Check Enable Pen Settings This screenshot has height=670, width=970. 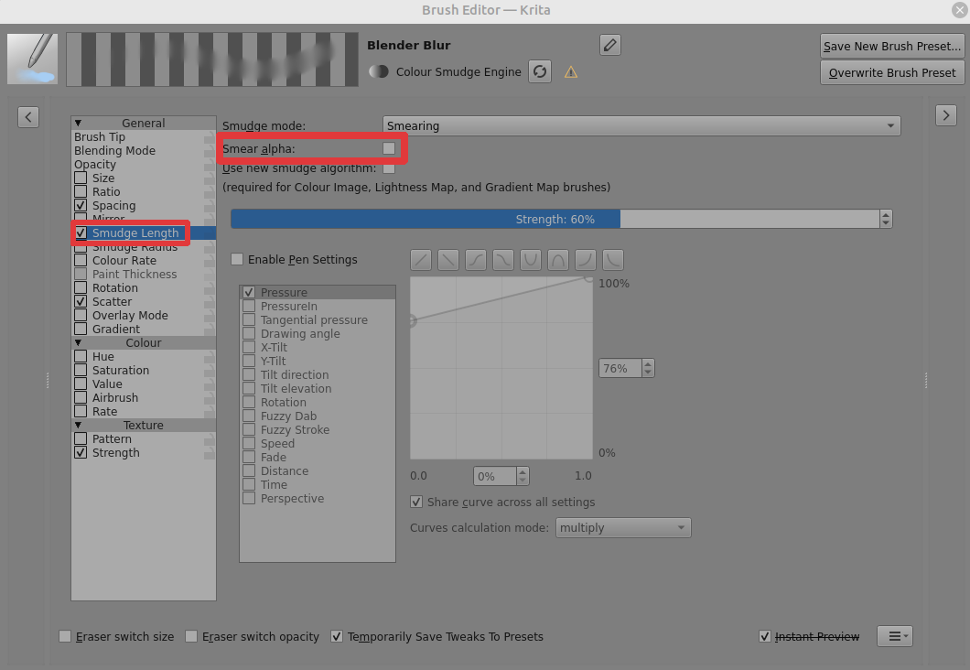click(x=237, y=259)
